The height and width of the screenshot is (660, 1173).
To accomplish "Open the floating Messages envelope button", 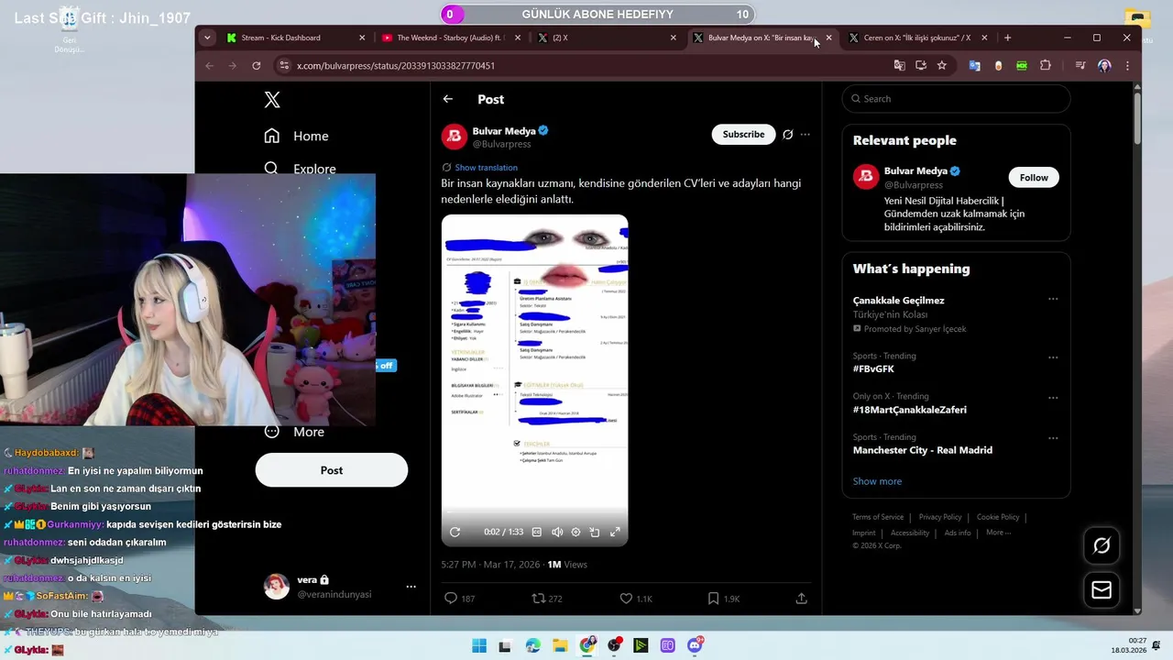I will pyautogui.click(x=1102, y=590).
